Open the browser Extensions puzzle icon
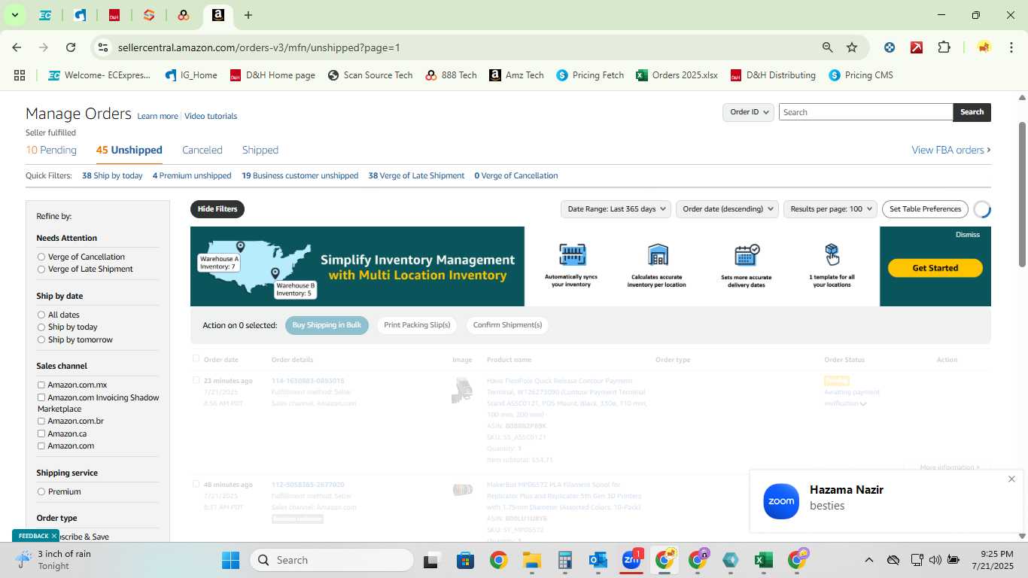1028x578 pixels. coord(944,47)
